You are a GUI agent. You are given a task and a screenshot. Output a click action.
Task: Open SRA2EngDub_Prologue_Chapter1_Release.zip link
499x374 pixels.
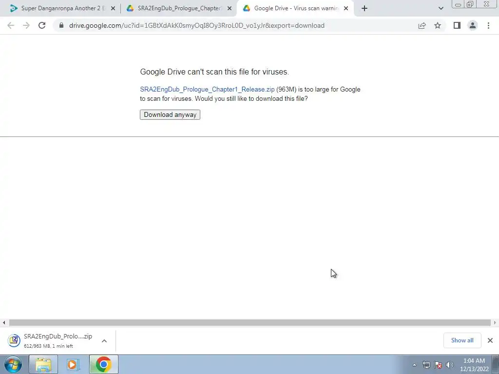point(207,90)
